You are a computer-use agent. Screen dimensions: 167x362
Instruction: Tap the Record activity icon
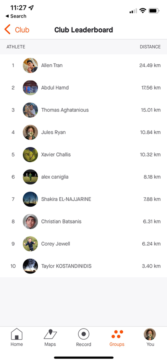83,334
